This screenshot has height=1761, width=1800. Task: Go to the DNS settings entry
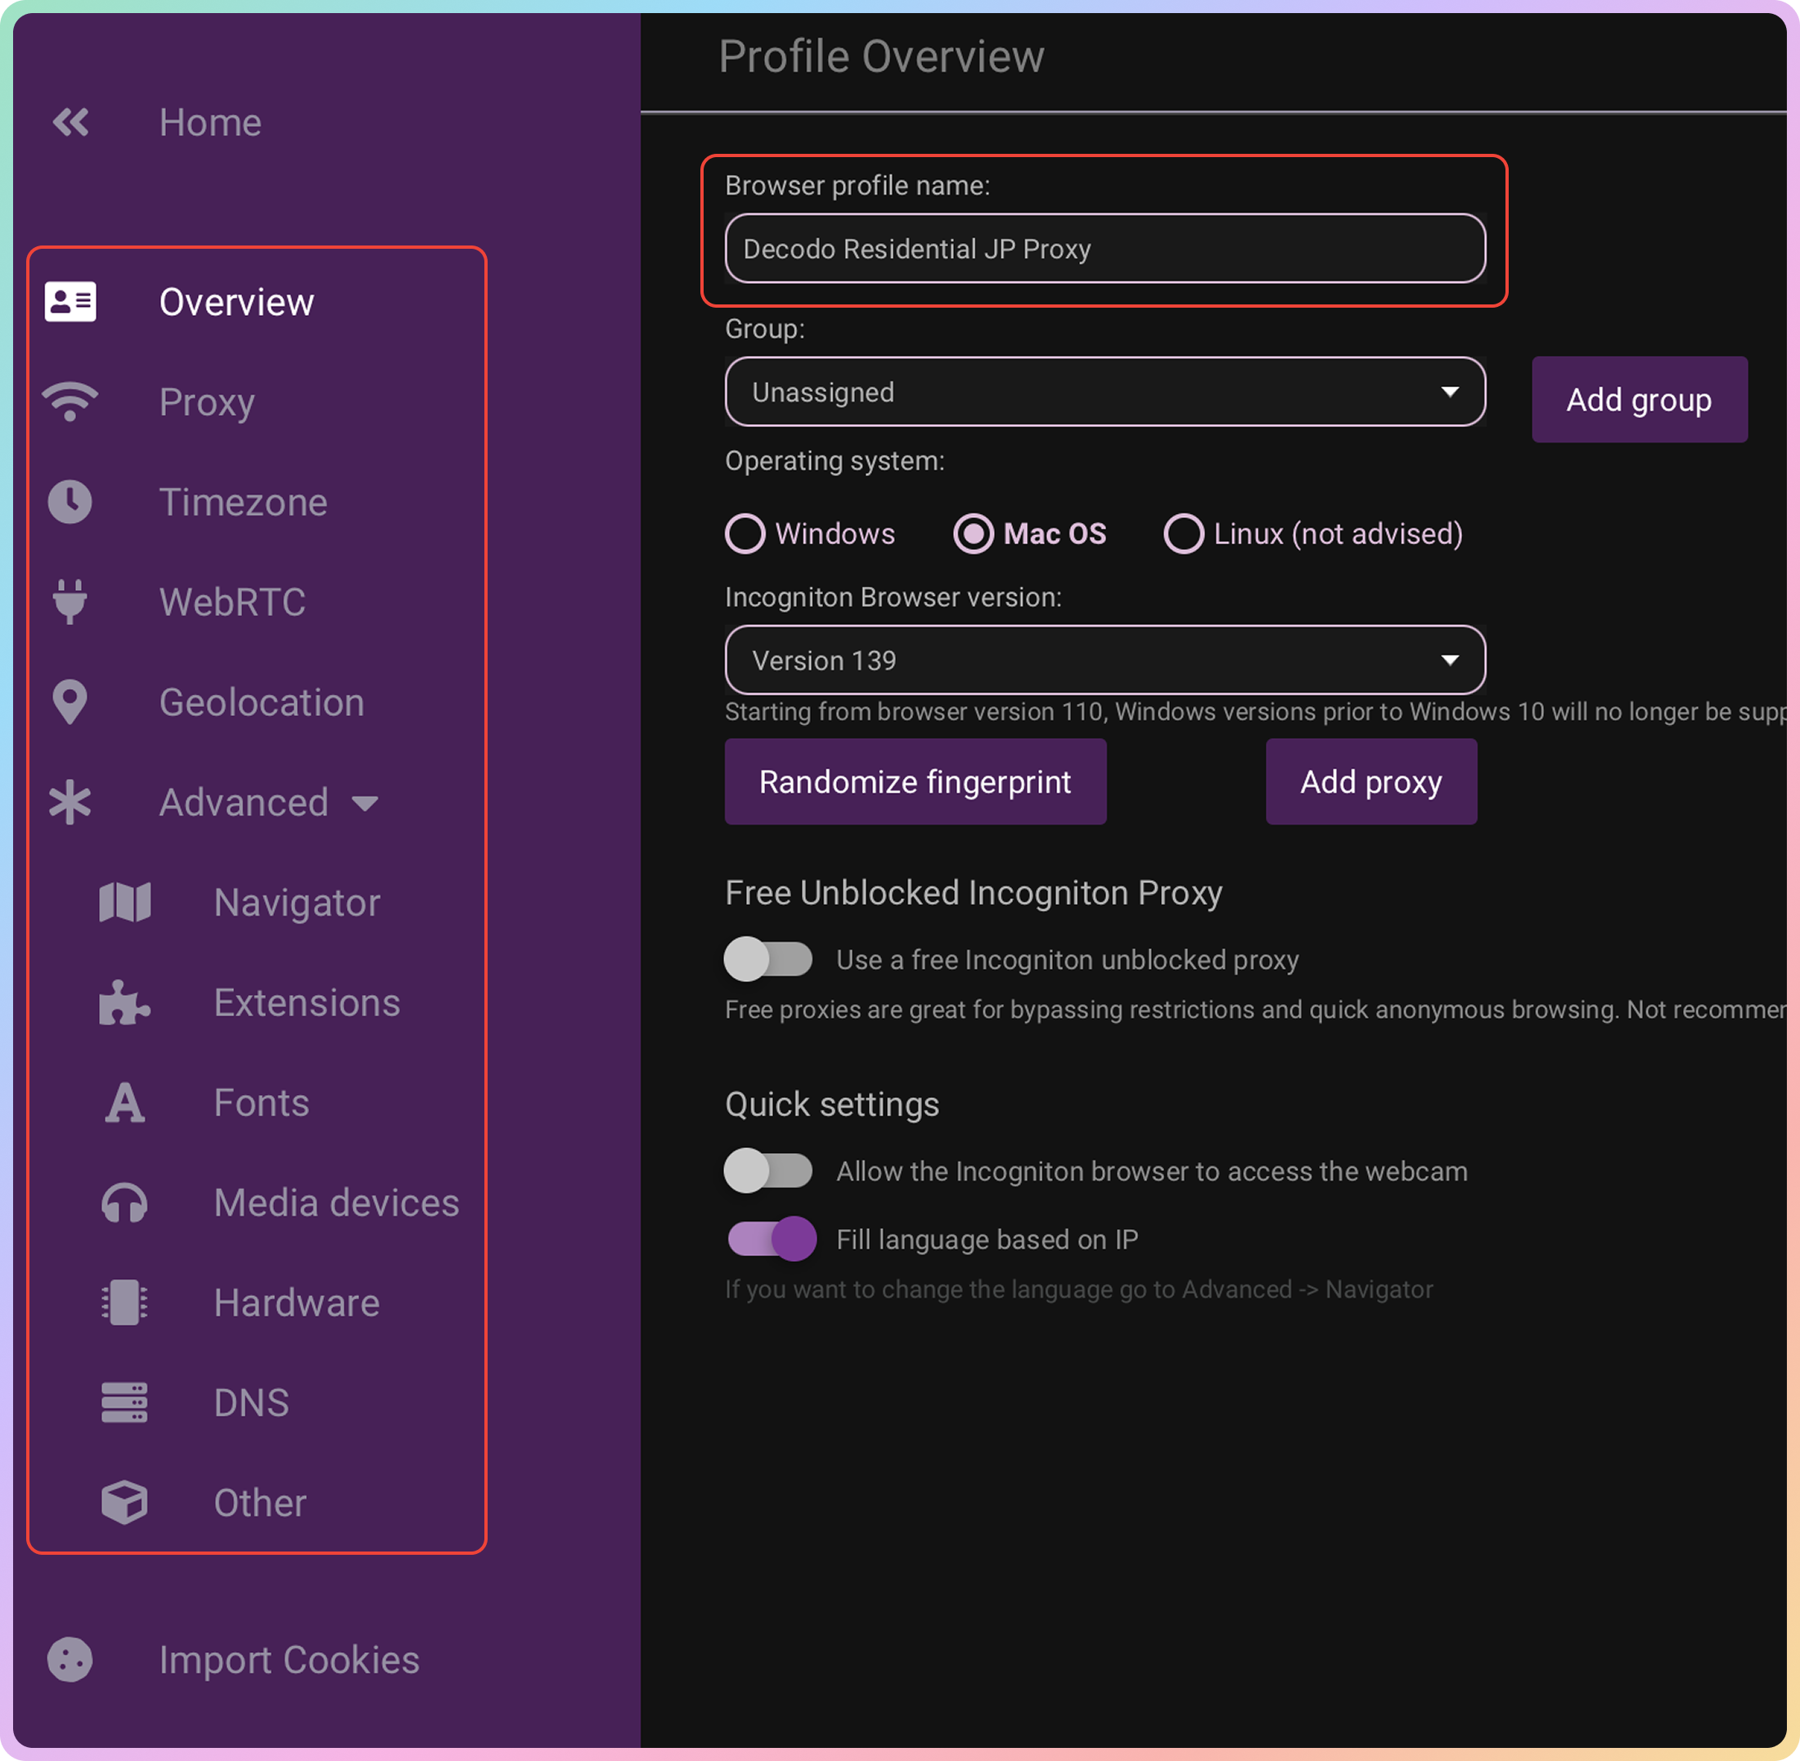(252, 1403)
